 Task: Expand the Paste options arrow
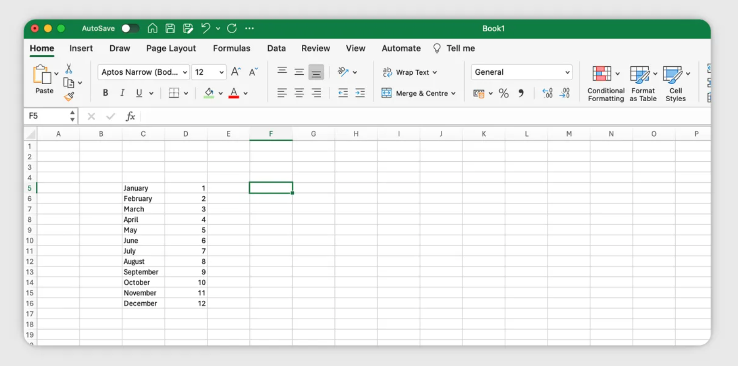tap(56, 74)
